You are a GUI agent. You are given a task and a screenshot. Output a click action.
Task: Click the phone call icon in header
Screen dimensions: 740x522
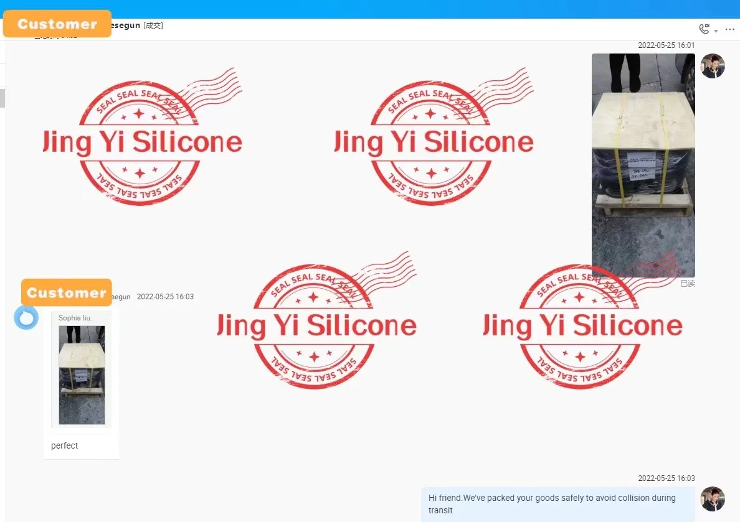[x=704, y=29]
